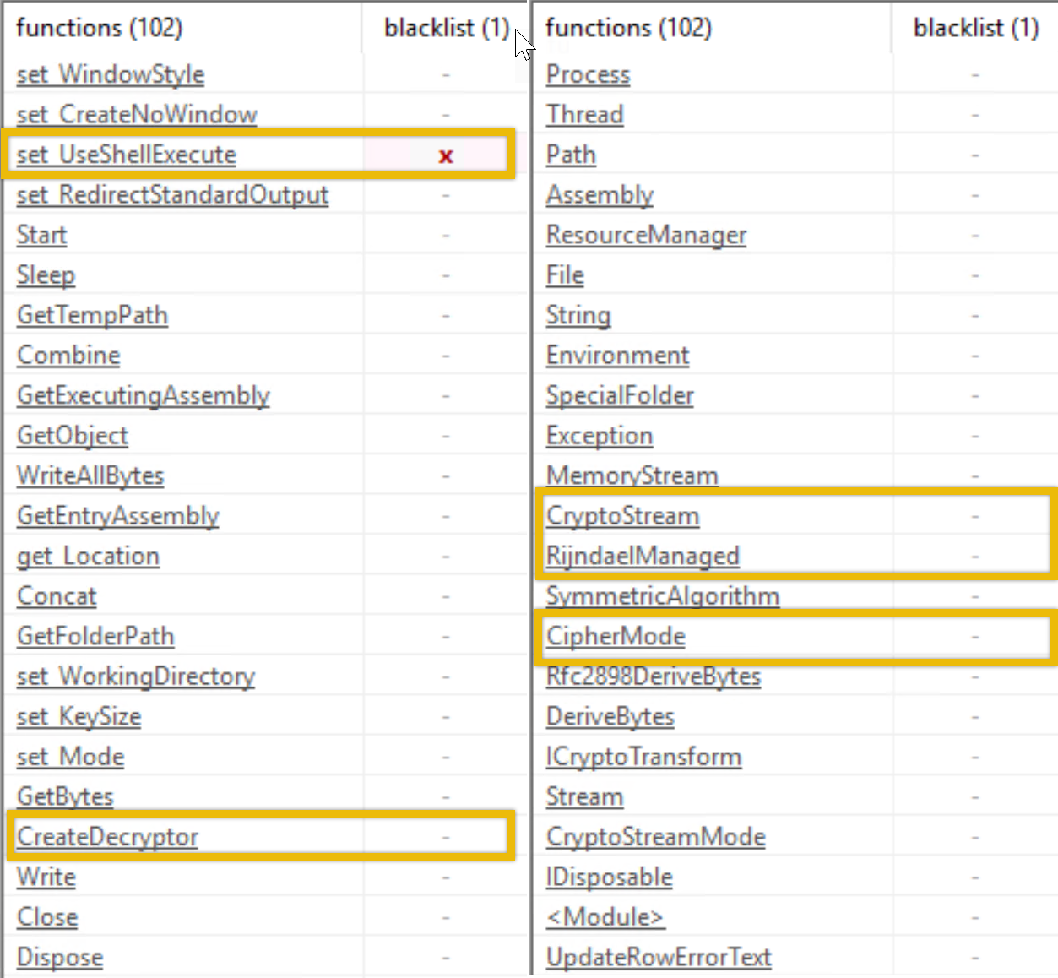Click the red x blacklist marker
The image size is (1058, 978).
[x=446, y=156]
